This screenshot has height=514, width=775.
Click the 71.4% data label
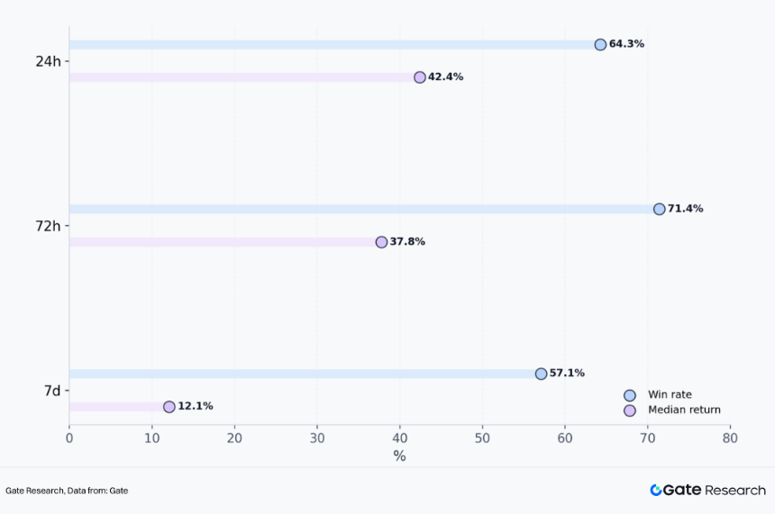point(685,209)
